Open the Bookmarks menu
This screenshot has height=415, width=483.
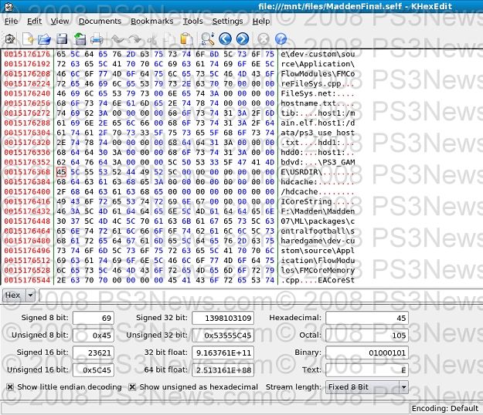[x=152, y=21]
